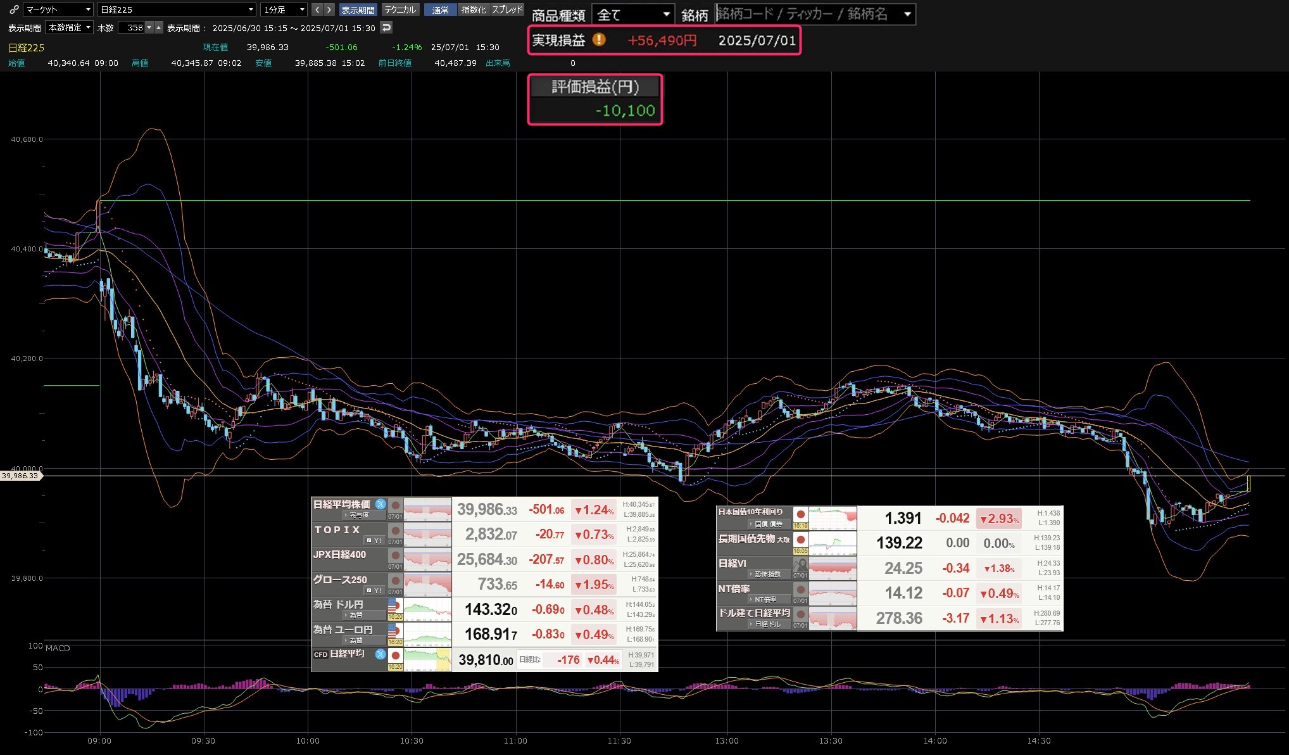Screen dimensions: 1289x755
Task: Click the 日経225 chart title label
Action: click(x=26, y=48)
